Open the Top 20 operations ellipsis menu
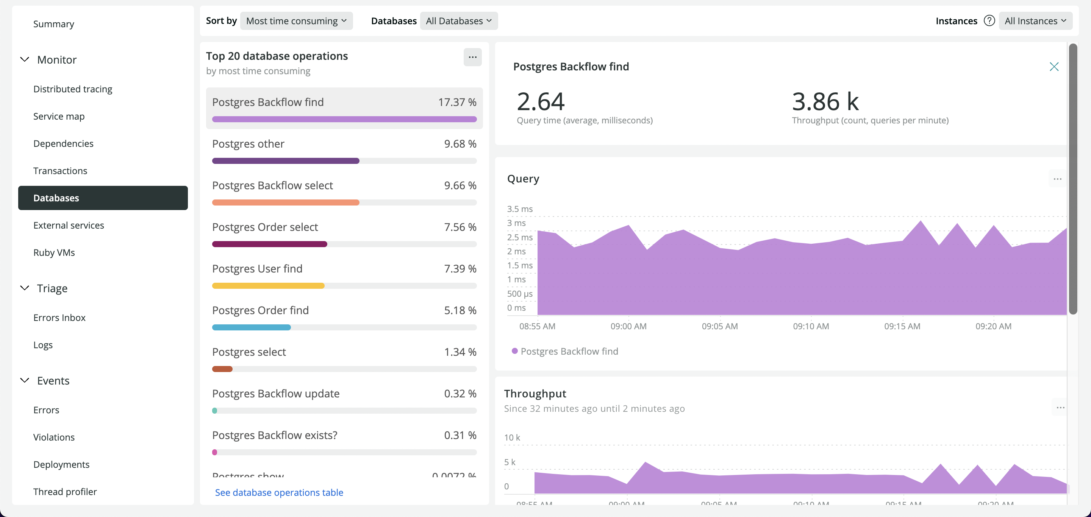Image resolution: width=1091 pixels, height=517 pixels. (x=472, y=57)
